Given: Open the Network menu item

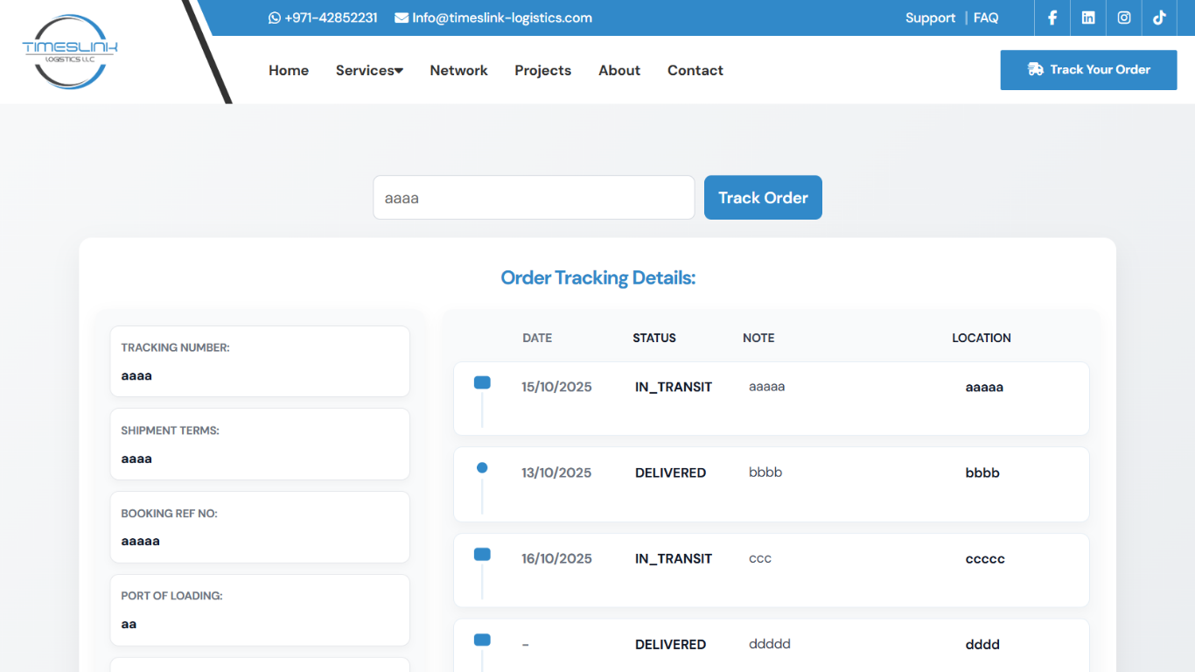Looking at the screenshot, I should pos(458,70).
